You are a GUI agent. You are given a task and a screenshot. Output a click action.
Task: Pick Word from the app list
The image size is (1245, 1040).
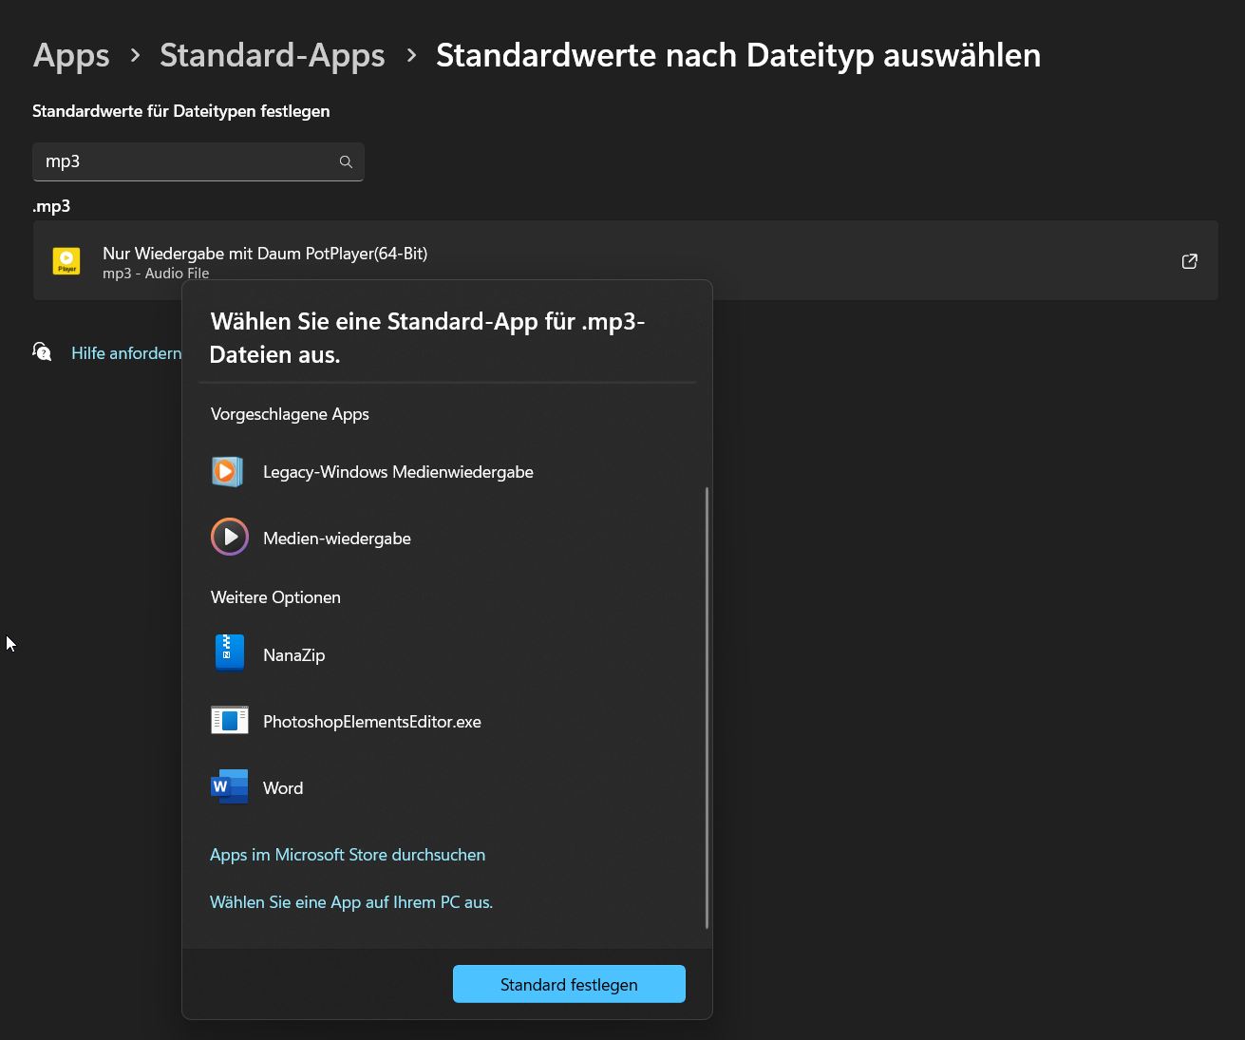coord(283,788)
